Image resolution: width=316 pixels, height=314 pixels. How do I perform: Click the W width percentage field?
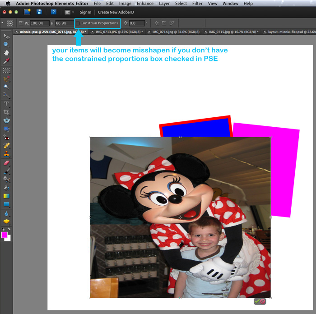40,23
